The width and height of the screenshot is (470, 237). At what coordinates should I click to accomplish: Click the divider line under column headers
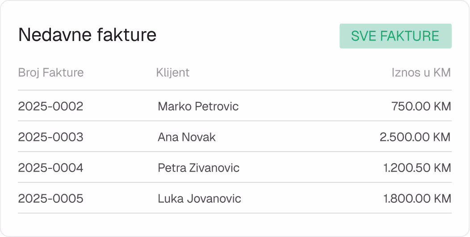tap(235, 90)
